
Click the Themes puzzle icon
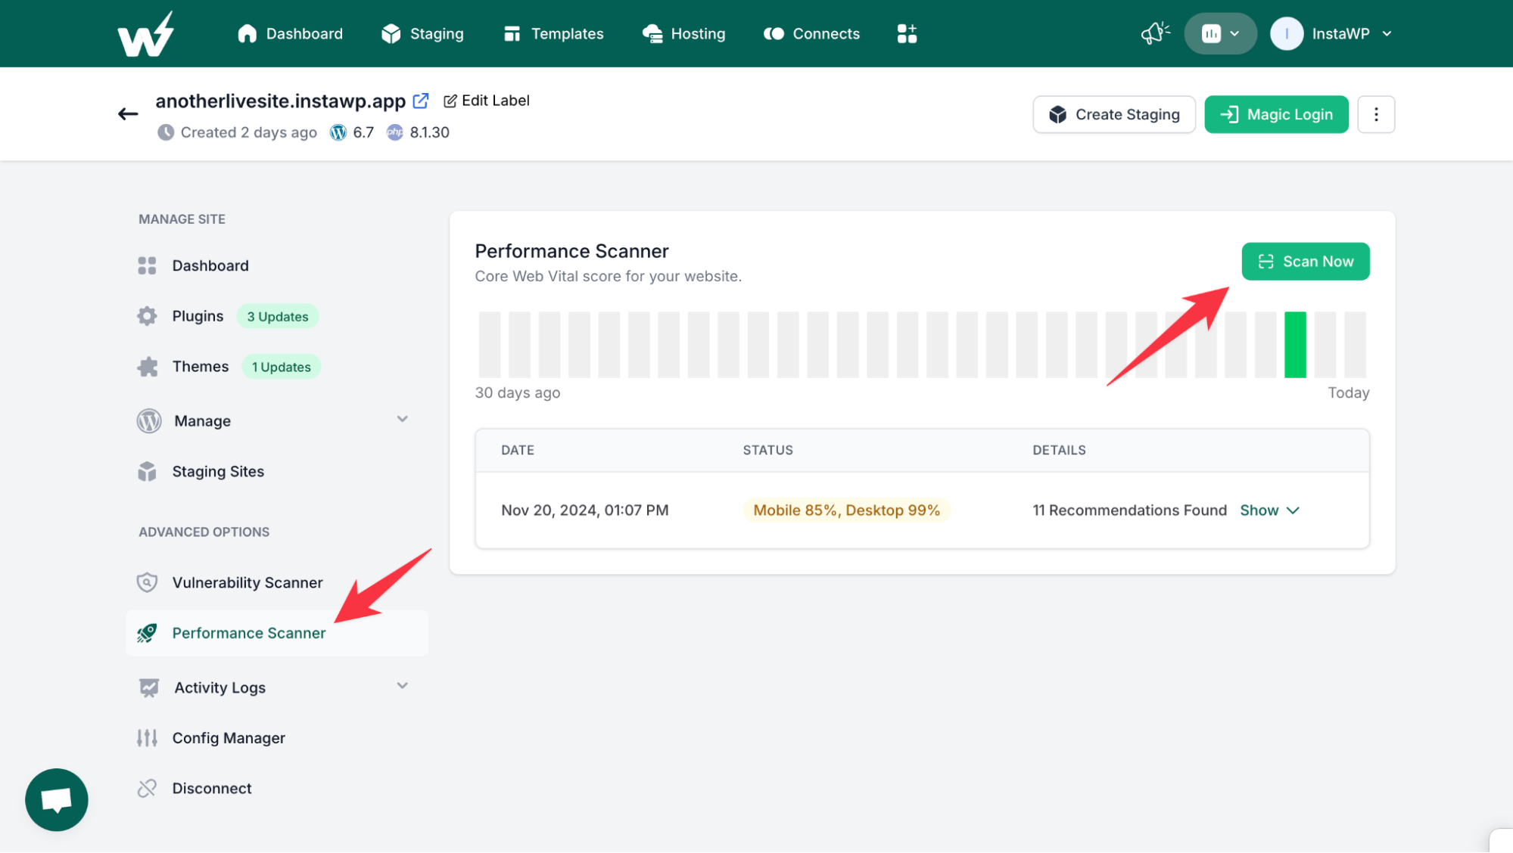147,367
